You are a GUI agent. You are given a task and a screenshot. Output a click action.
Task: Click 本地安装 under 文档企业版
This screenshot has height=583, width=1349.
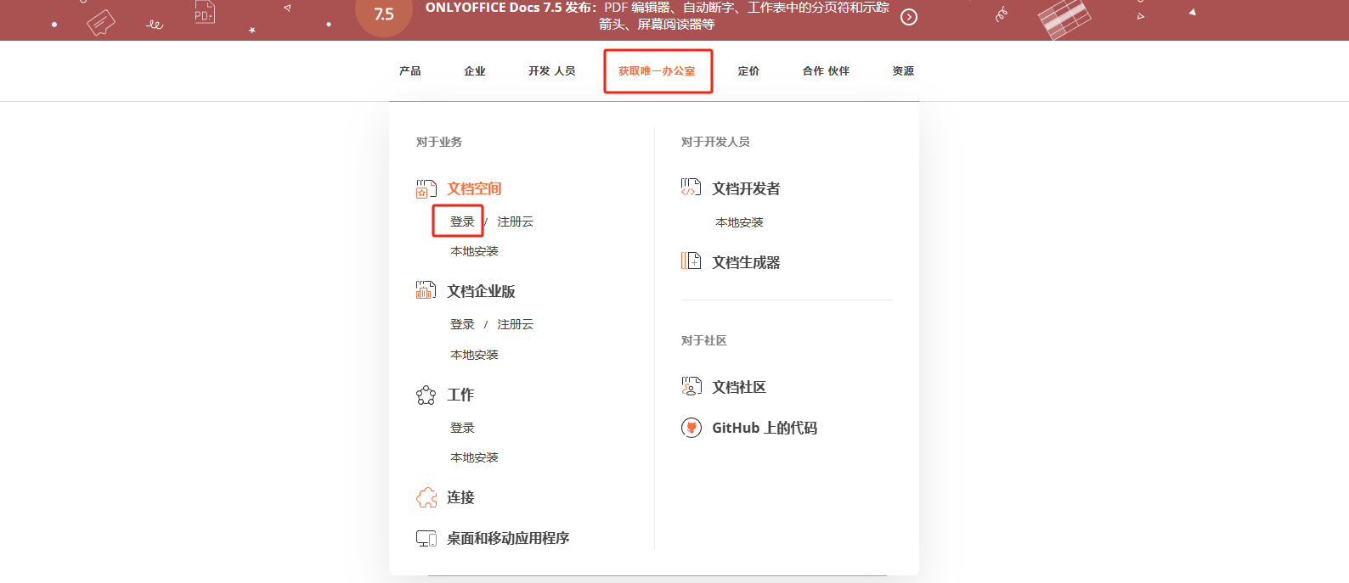coord(474,355)
